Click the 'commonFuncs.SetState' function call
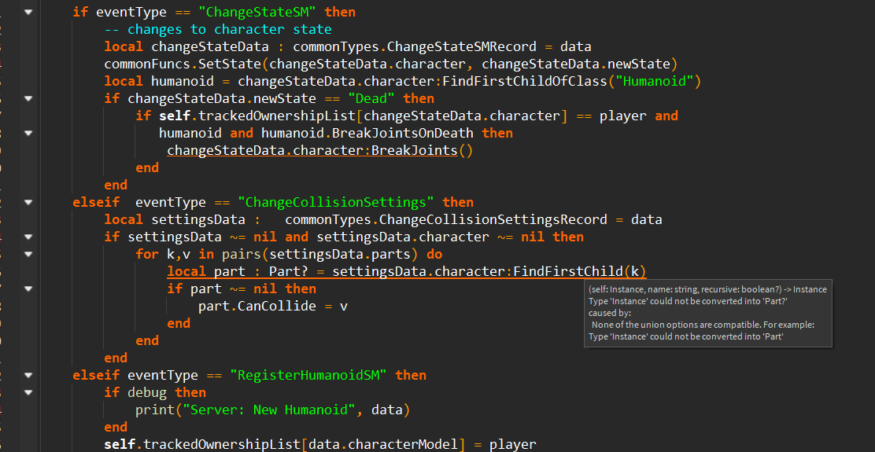Image resolution: width=875 pixels, height=452 pixels. pyautogui.click(x=183, y=64)
